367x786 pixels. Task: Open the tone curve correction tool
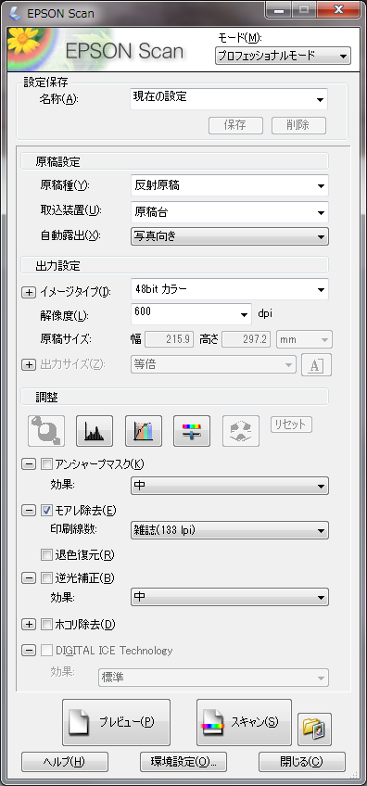[144, 431]
